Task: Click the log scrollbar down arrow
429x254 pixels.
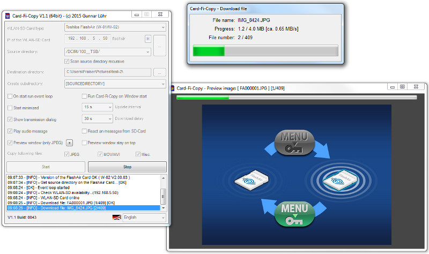Action: coord(164,208)
